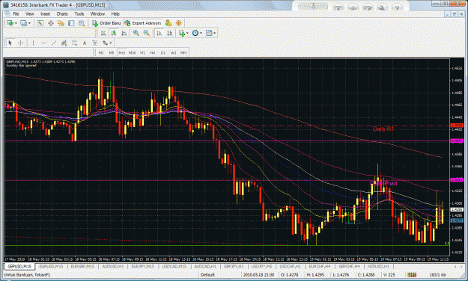Expand the Templates dropdown arrow

(x=215, y=33)
